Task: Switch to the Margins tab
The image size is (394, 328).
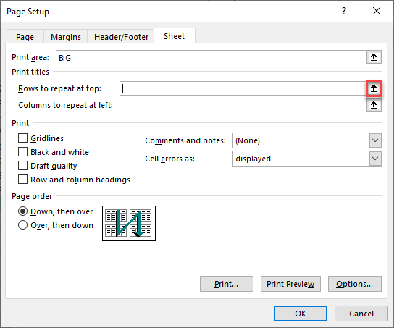Action: tap(66, 37)
